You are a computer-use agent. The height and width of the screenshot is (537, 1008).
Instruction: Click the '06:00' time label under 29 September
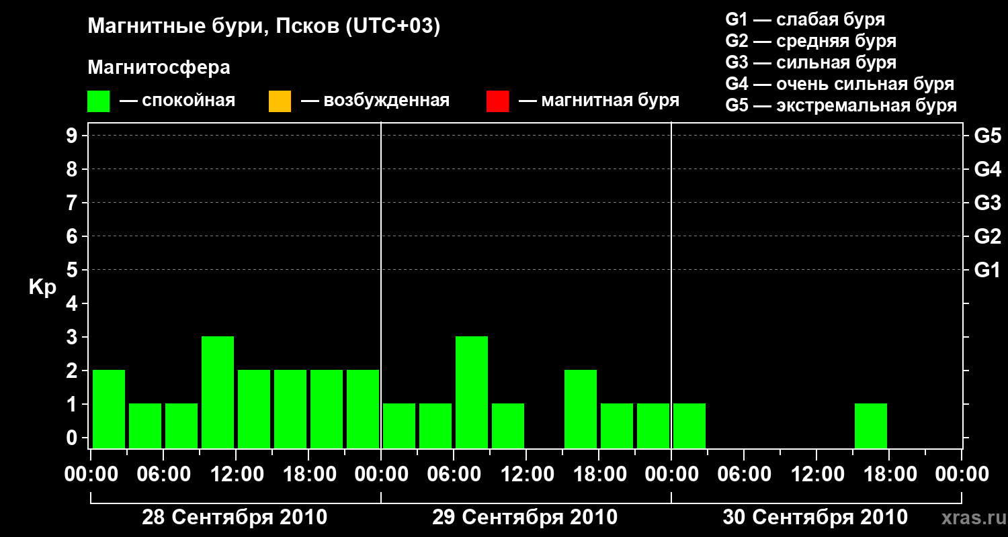(454, 475)
